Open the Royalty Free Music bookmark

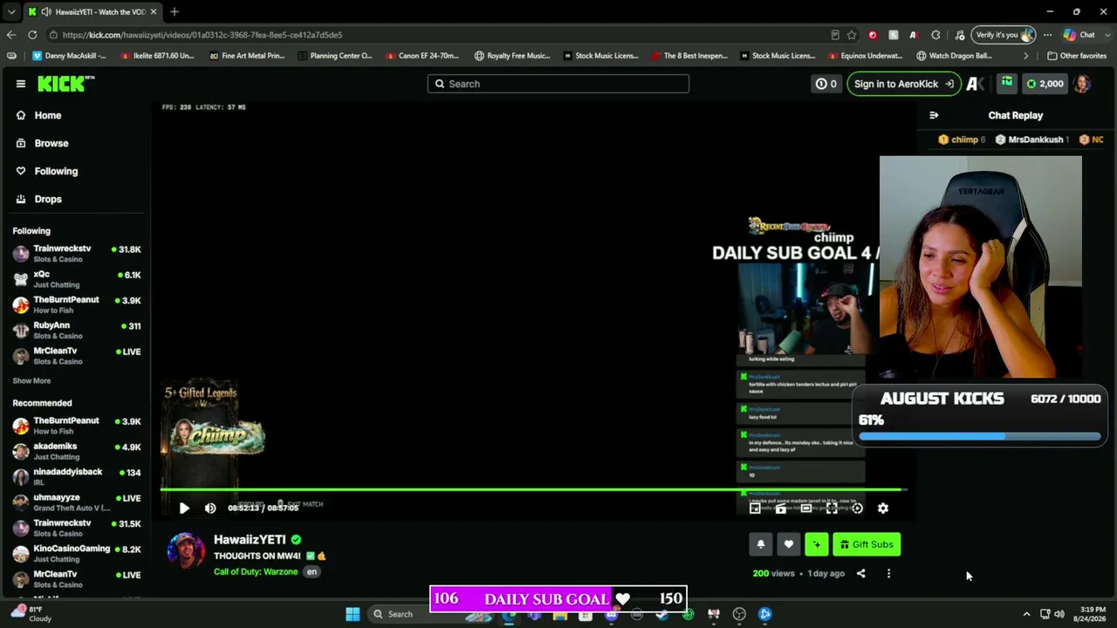[512, 56]
